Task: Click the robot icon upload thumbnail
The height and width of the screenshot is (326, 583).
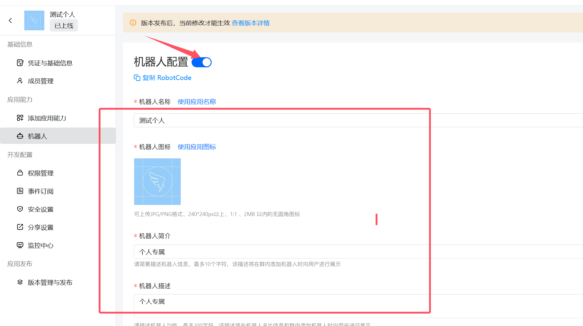Action: [157, 181]
